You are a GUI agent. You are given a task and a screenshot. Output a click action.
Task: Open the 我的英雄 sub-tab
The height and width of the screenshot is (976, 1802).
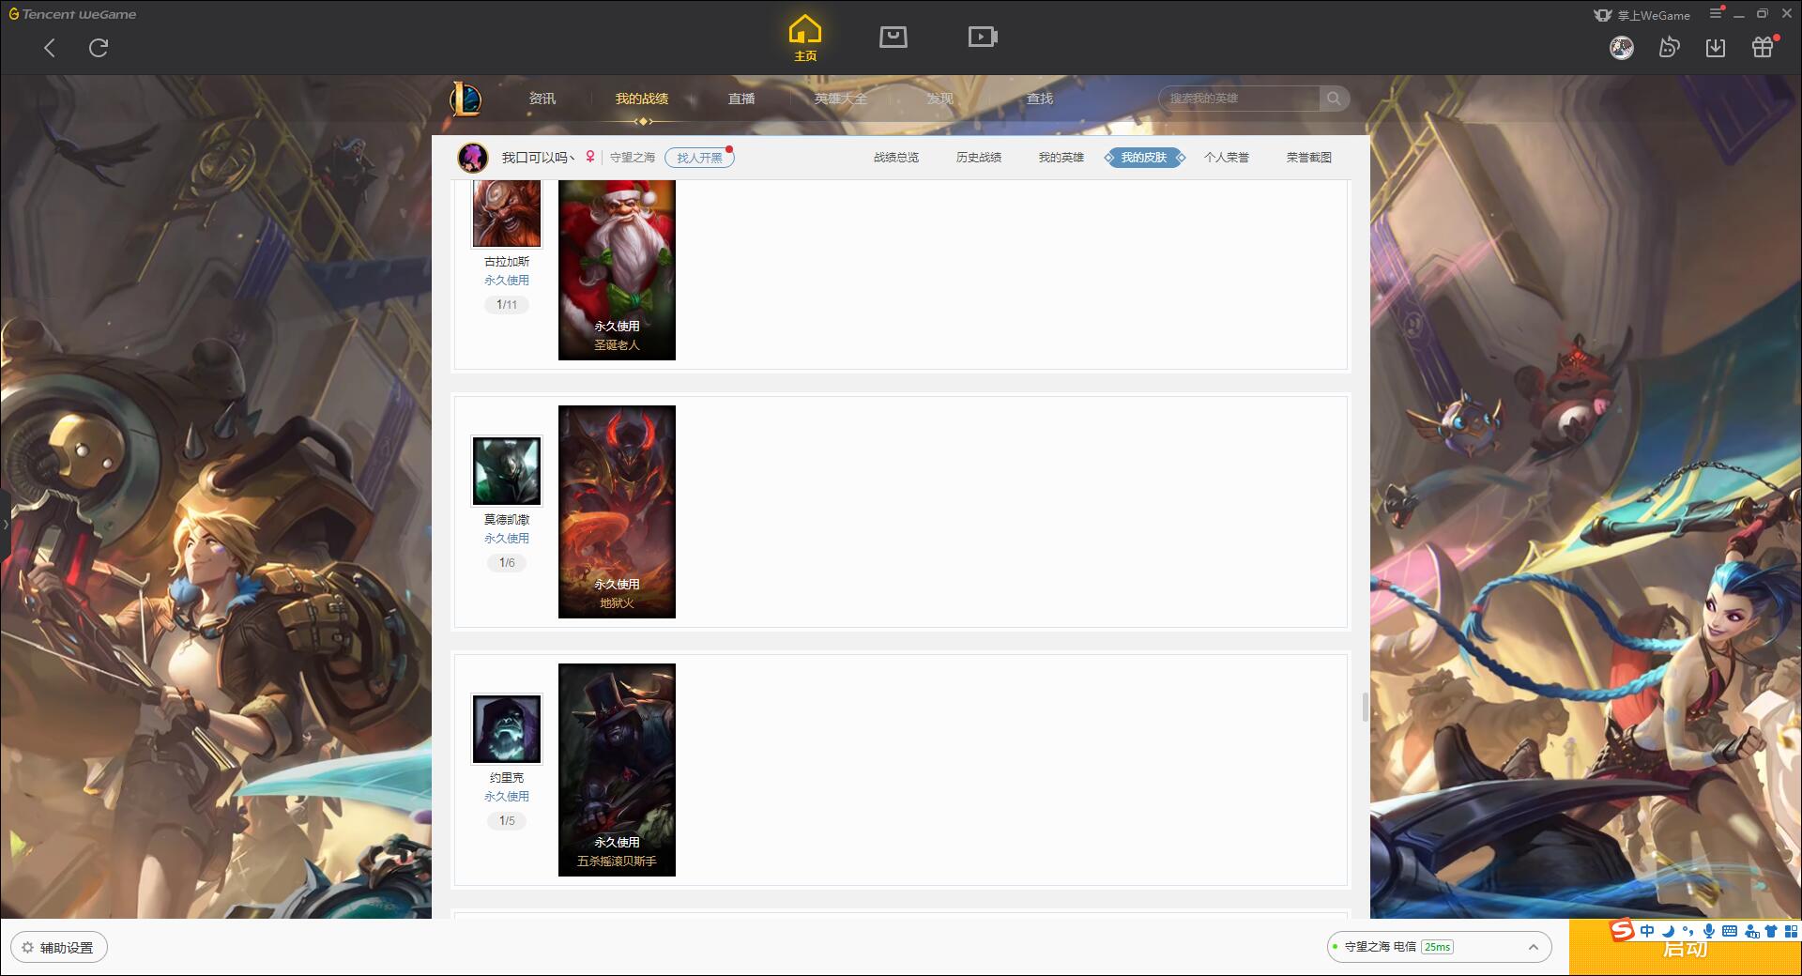click(x=1061, y=158)
